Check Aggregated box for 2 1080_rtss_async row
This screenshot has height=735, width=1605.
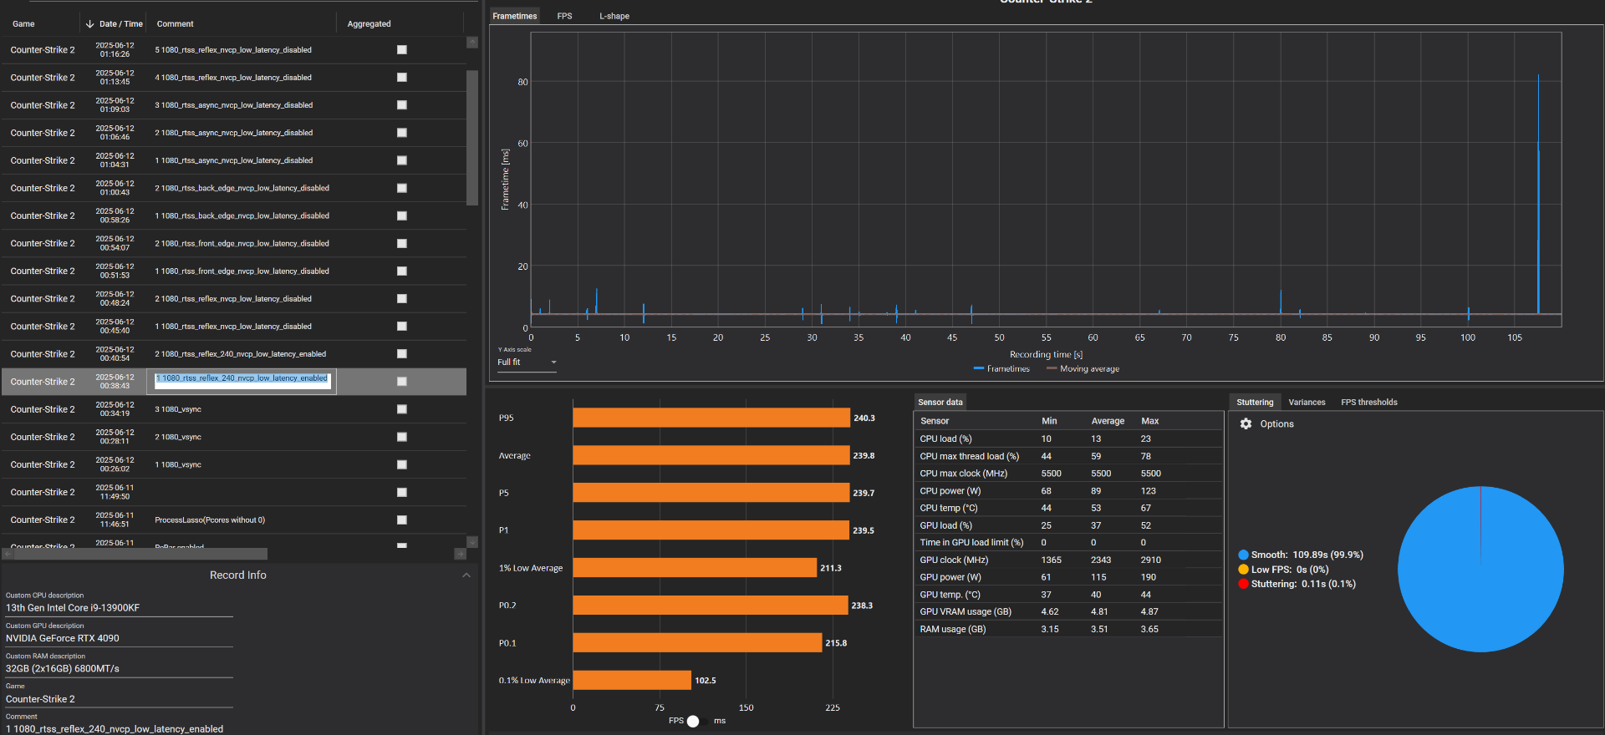point(402,133)
